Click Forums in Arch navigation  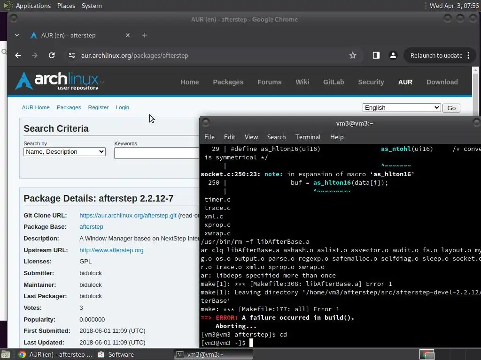pyautogui.click(x=269, y=82)
